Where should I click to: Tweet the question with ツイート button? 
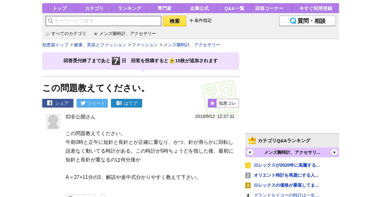pyautogui.click(x=92, y=103)
